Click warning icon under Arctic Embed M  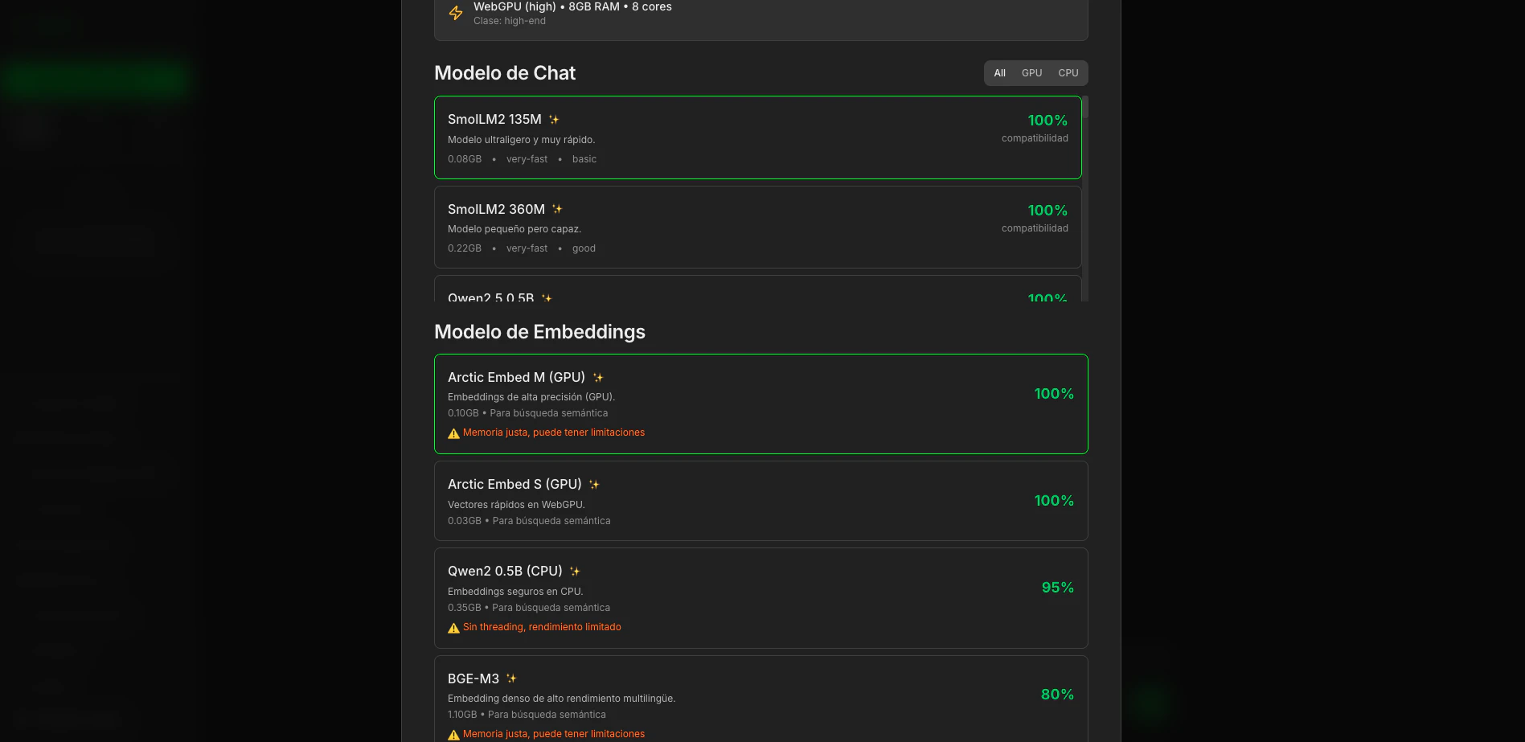click(x=453, y=433)
